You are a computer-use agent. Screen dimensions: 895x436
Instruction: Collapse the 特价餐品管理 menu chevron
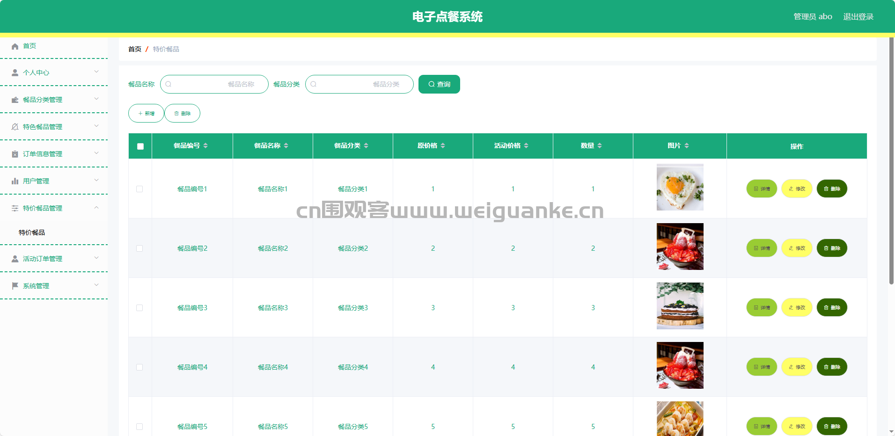96,207
